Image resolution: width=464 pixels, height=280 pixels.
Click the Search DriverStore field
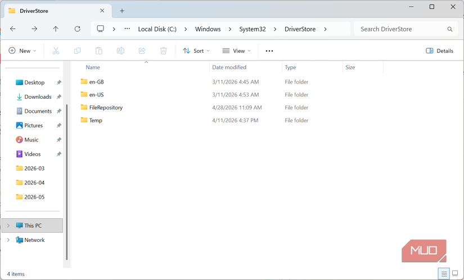(406, 29)
